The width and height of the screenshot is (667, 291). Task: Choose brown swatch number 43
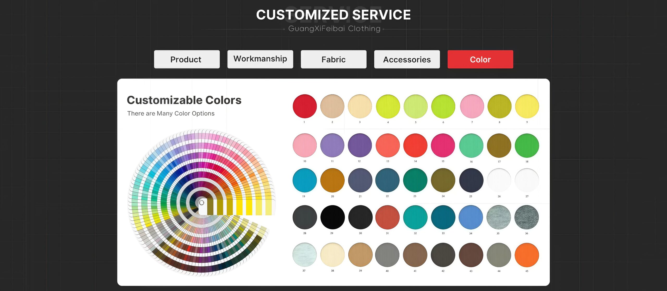tap(471, 255)
